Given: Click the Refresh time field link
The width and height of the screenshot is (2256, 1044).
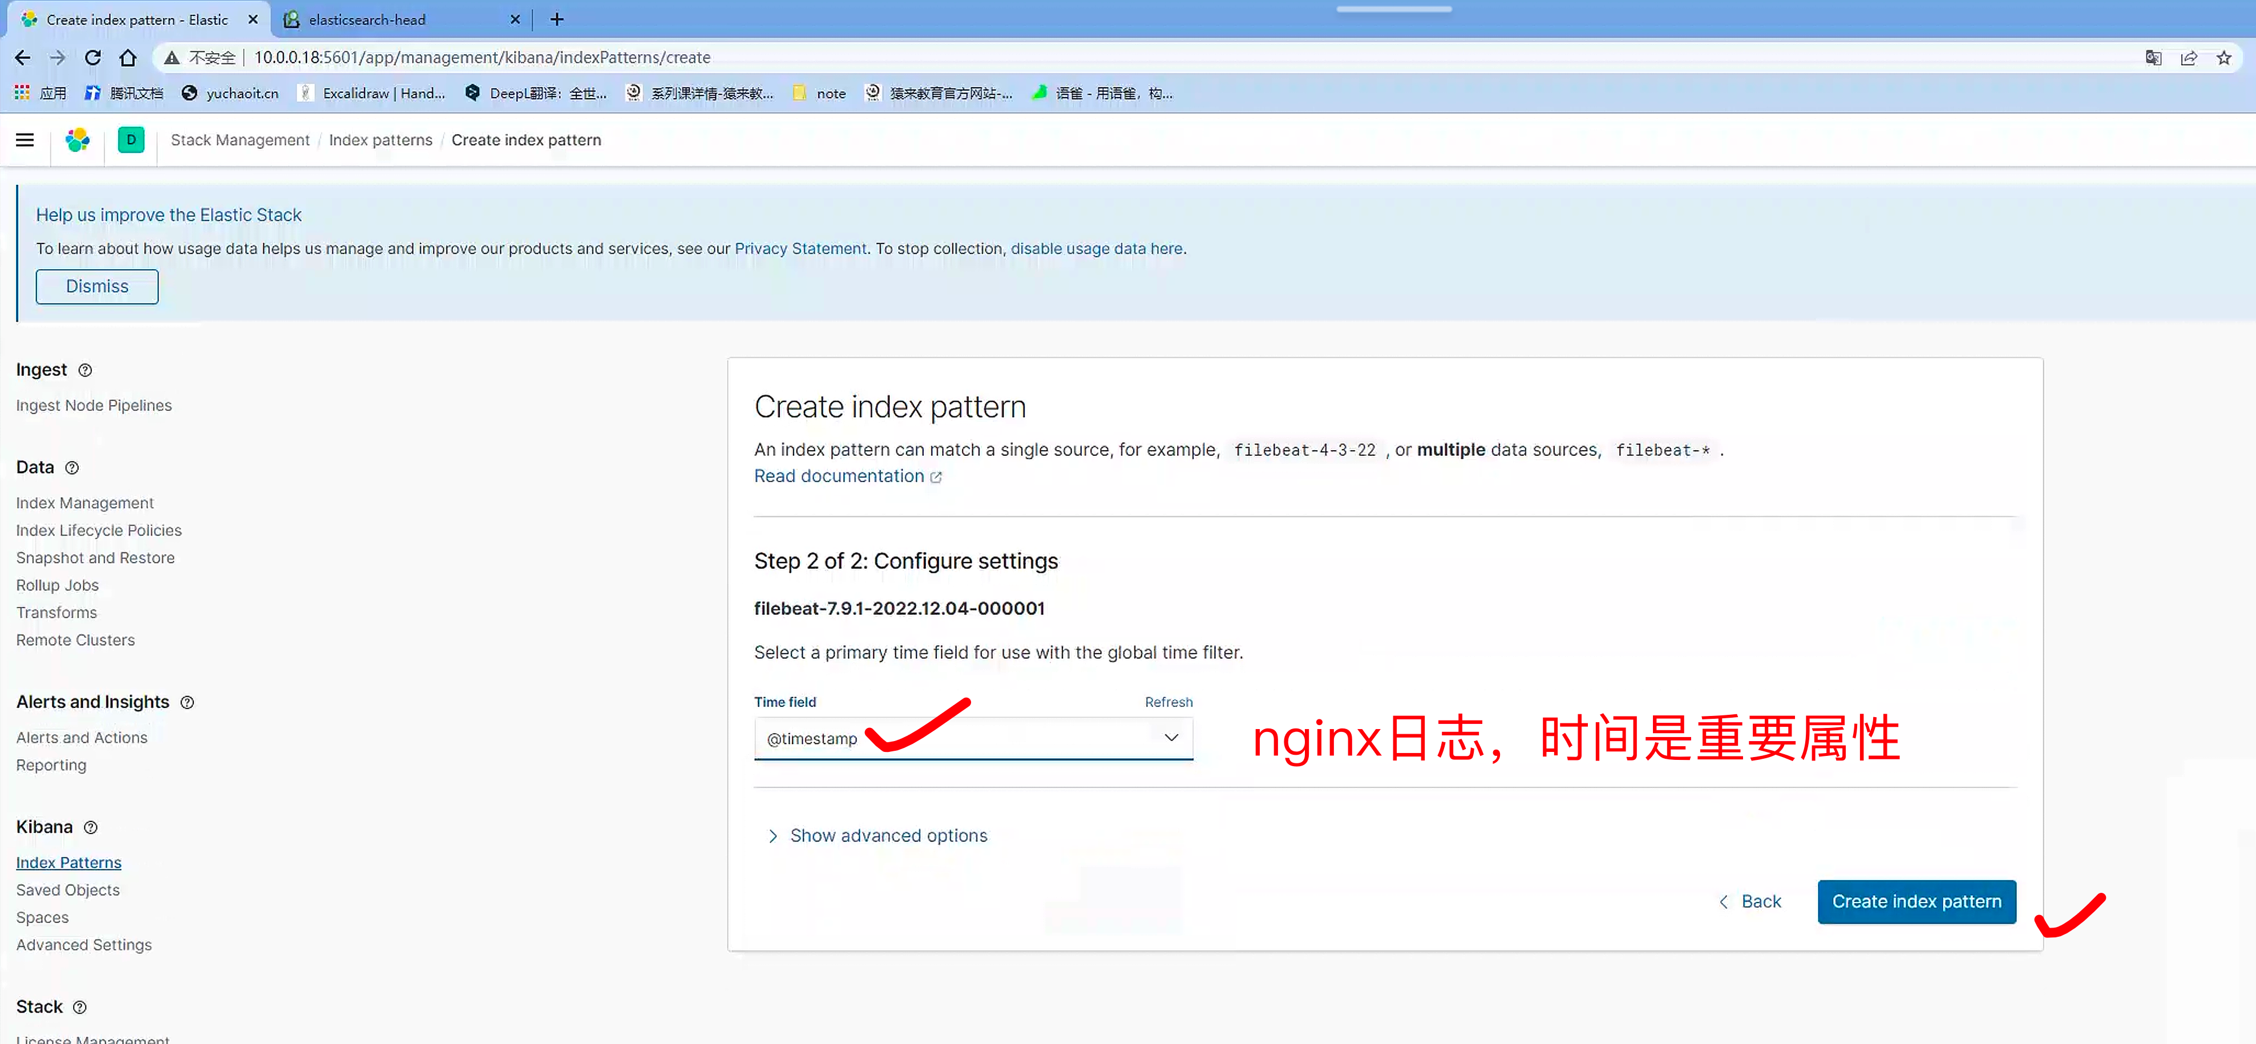Looking at the screenshot, I should click(x=1169, y=702).
